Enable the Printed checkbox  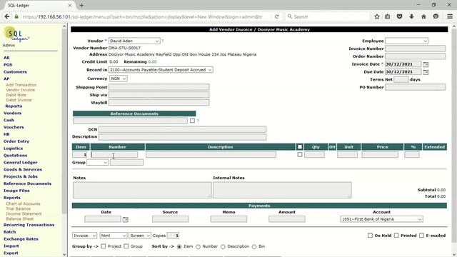click(396, 235)
